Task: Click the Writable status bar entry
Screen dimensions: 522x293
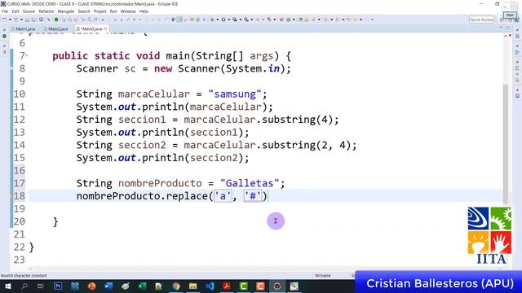Action: [323, 275]
